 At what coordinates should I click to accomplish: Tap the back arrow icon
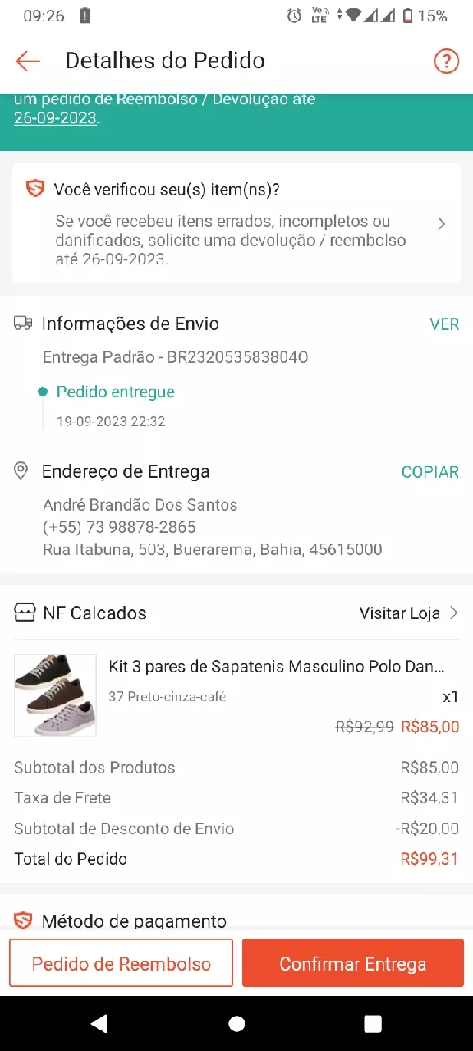[x=28, y=61]
